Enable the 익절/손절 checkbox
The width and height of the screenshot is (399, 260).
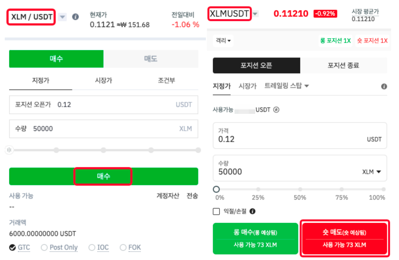click(216, 211)
